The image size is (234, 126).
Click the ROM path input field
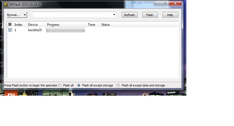tap(72, 15)
